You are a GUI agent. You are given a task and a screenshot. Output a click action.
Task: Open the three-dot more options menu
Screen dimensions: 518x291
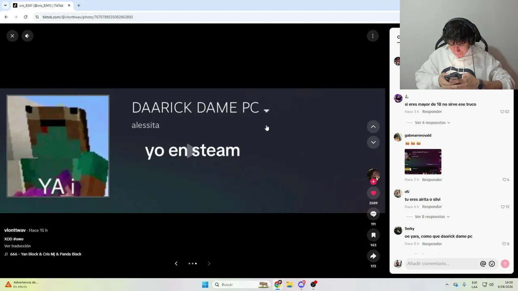point(373,36)
